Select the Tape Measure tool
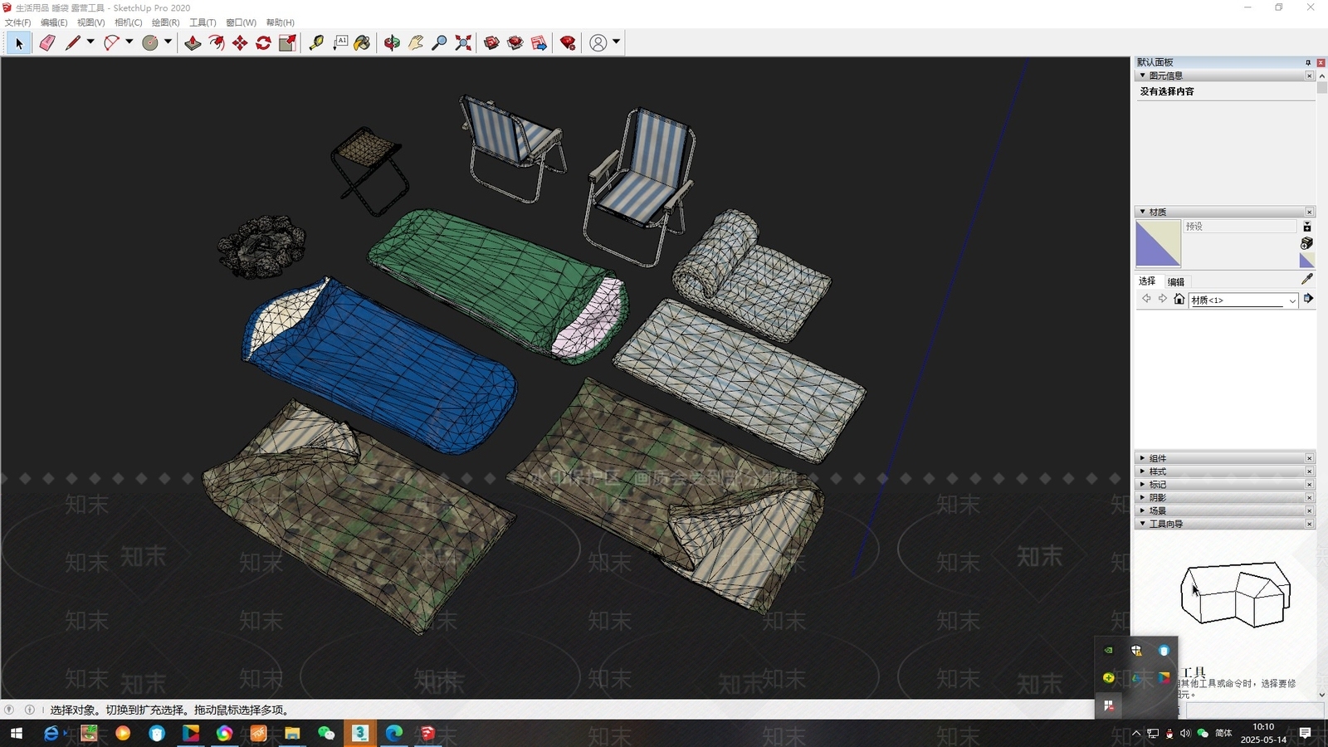Image resolution: width=1328 pixels, height=747 pixels. (316, 43)
